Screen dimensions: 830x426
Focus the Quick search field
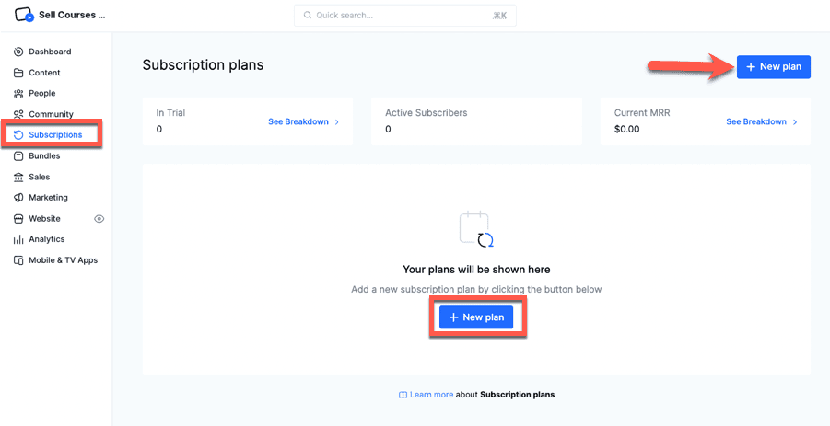(x=405, y=16)
